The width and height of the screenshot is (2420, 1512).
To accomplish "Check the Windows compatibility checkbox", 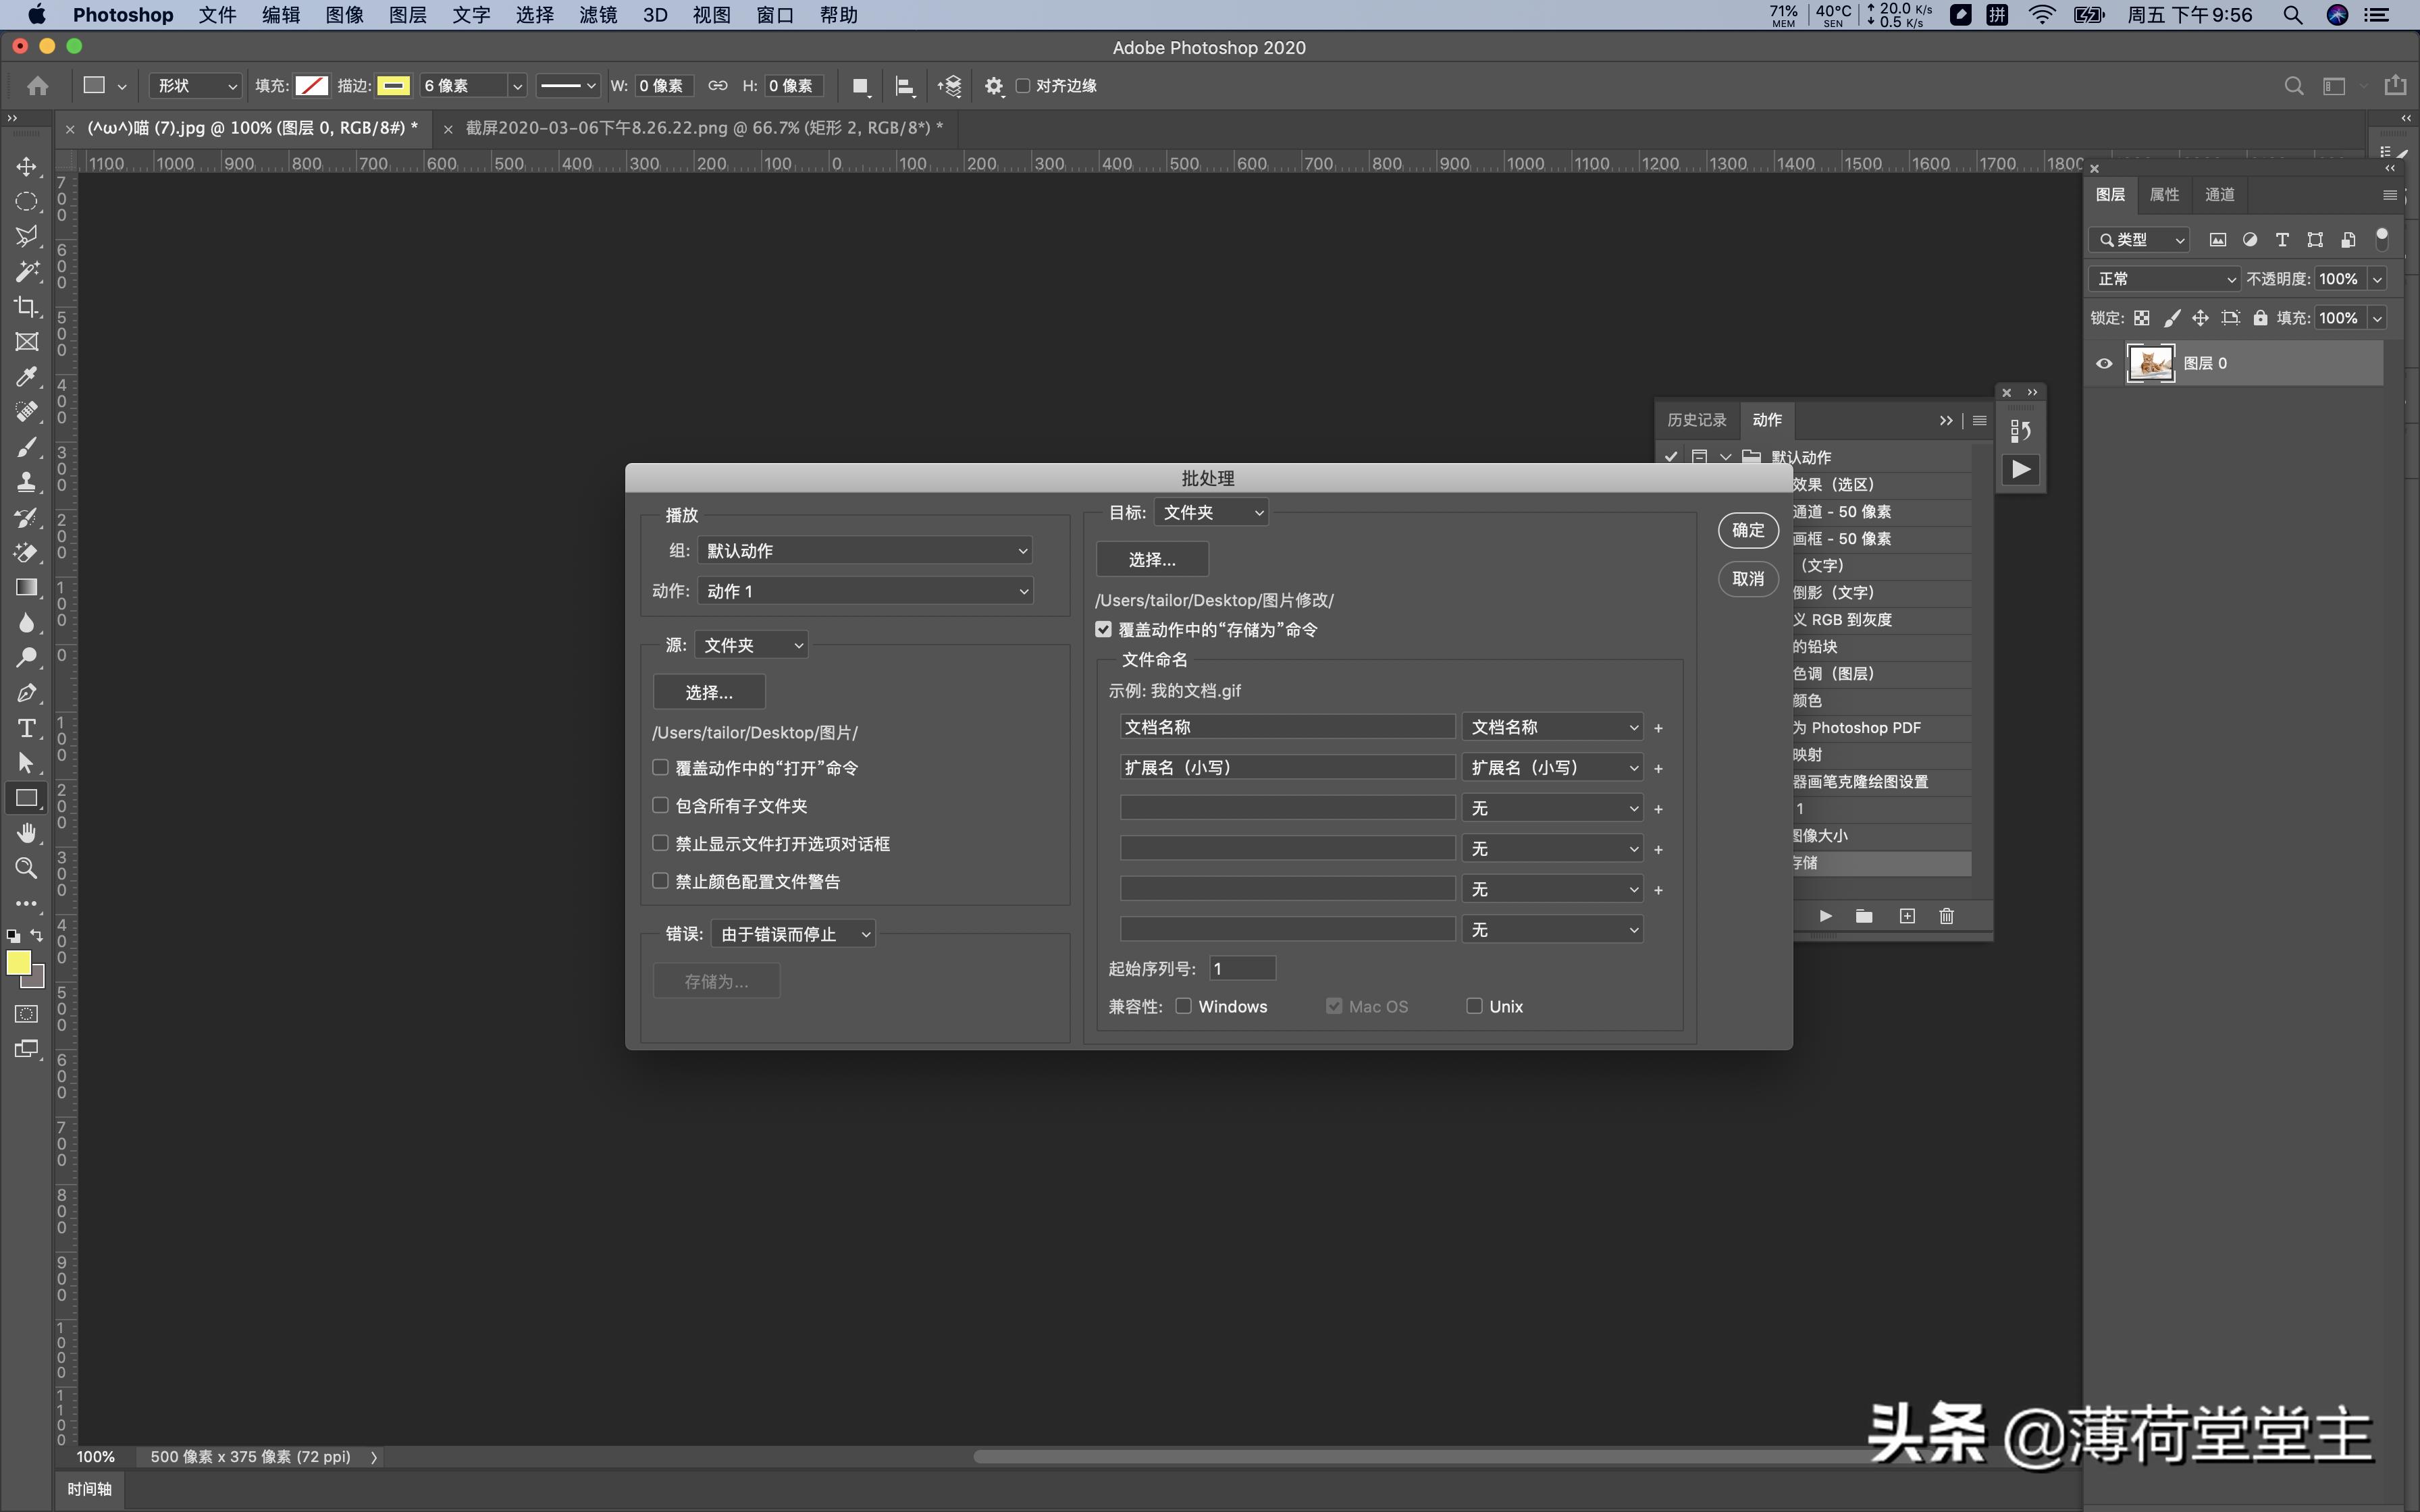I will tap(1183, 1006).
